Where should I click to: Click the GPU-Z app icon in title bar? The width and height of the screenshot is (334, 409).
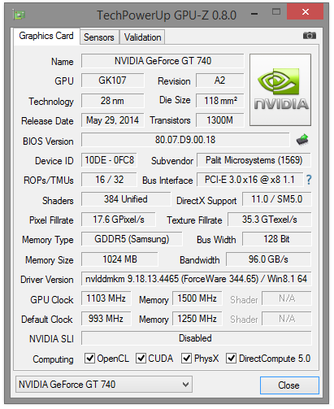(19, 14)
